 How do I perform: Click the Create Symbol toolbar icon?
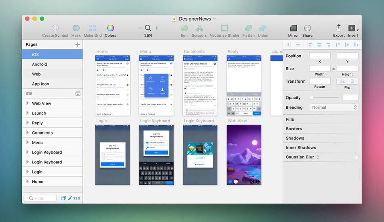pyautogui.click(x=55, y=28)
